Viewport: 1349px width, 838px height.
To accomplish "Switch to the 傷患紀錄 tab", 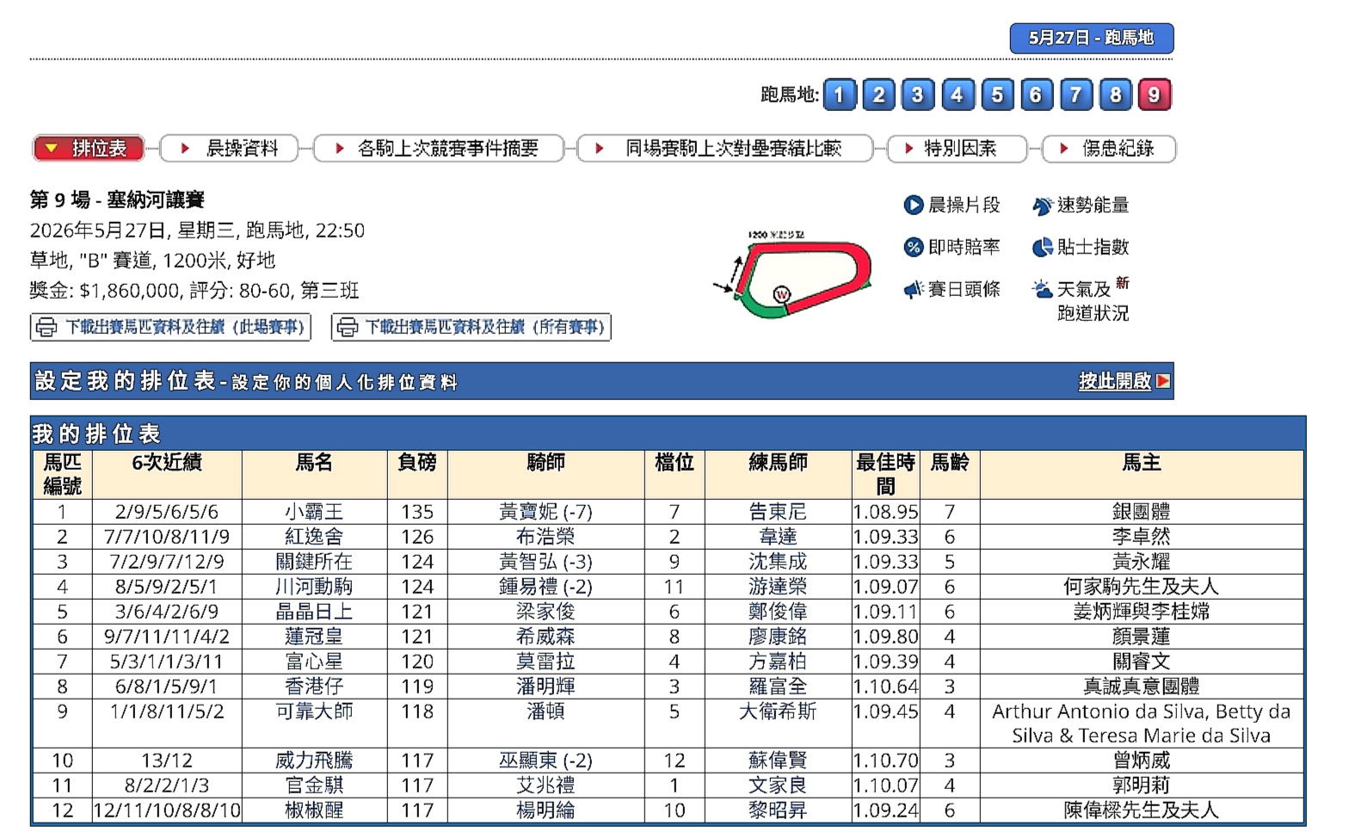I will [x=1109, y=148].
